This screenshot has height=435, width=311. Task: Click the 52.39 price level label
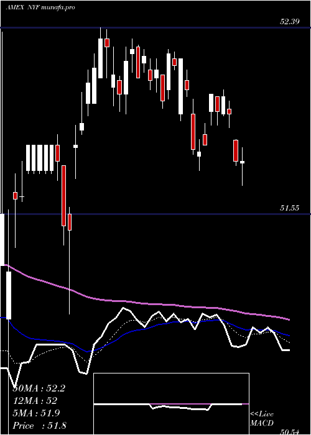290,22
